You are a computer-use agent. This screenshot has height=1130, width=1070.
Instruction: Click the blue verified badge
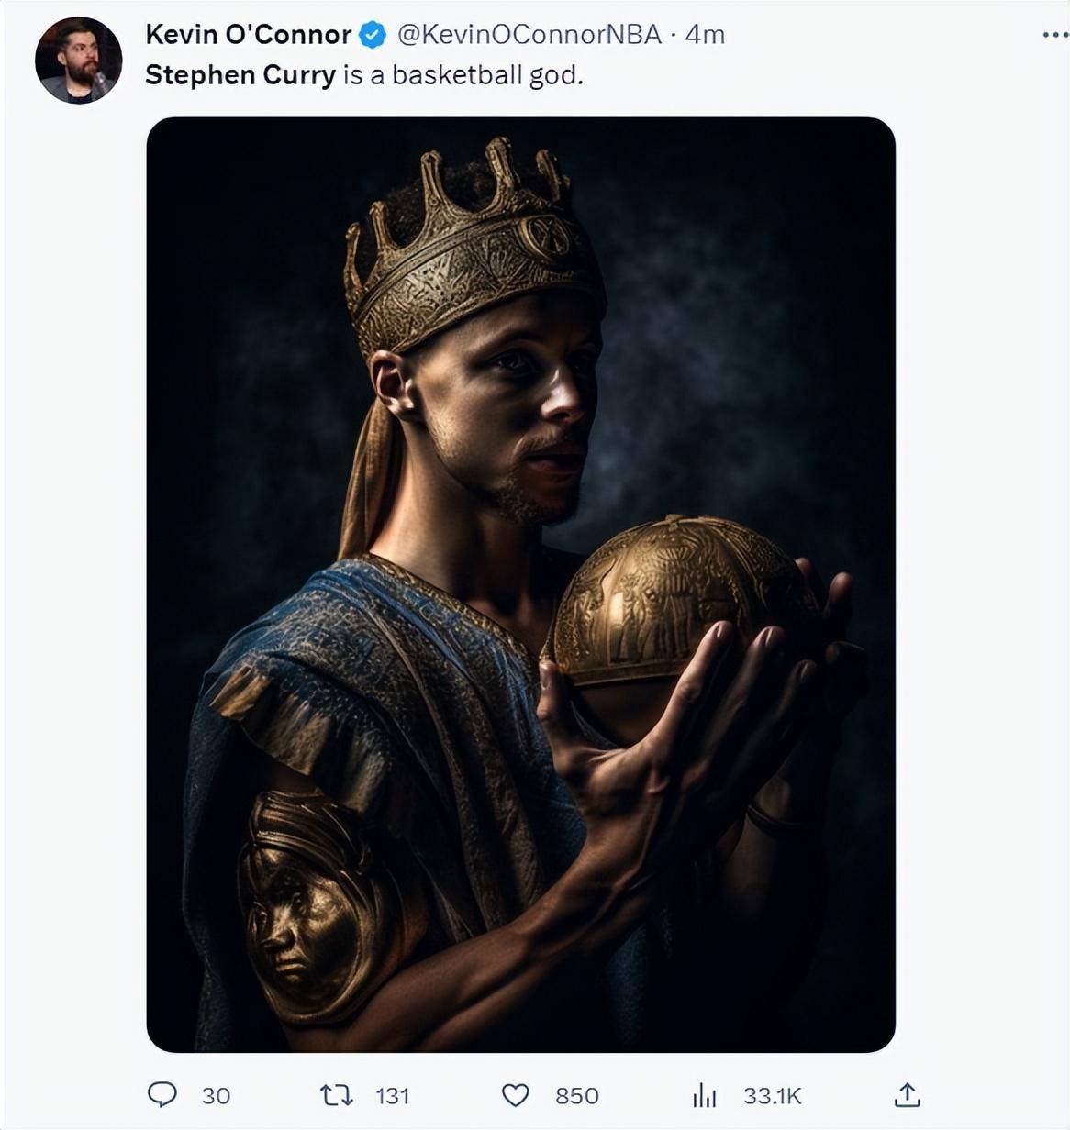click(372, 36)
